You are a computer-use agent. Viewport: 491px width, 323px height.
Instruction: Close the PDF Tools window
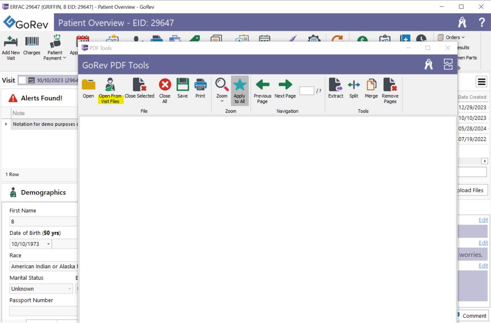(448, 48)
